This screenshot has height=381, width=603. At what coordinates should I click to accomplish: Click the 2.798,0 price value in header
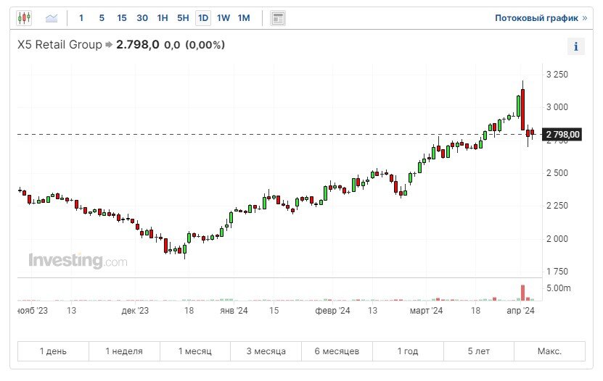point(138,44)
